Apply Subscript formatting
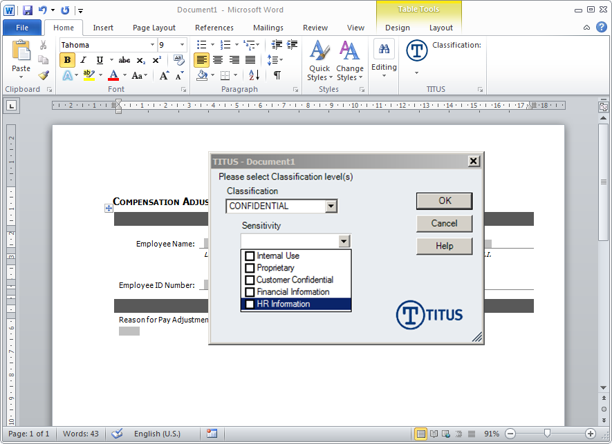 click(x=141, y=60)
